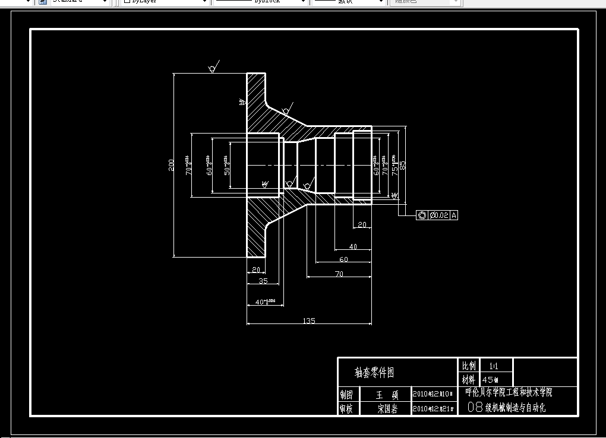The height and width of the screenshot is (438, 606).
Task: Click the text style icon beside Standard
Action: 43,2
